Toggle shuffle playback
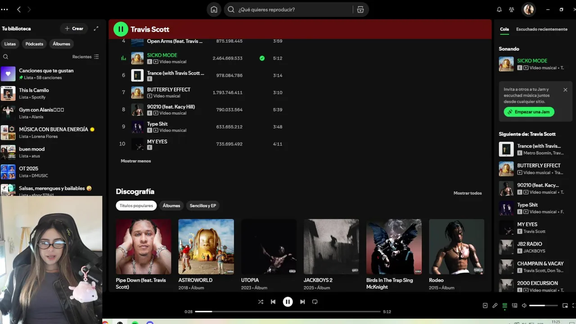576x324 pixels. click(x=261, y=302)
